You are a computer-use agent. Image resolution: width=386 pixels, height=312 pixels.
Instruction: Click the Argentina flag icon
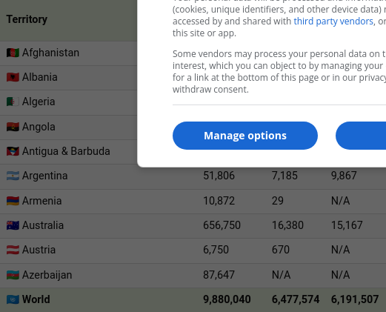(13, 176)
